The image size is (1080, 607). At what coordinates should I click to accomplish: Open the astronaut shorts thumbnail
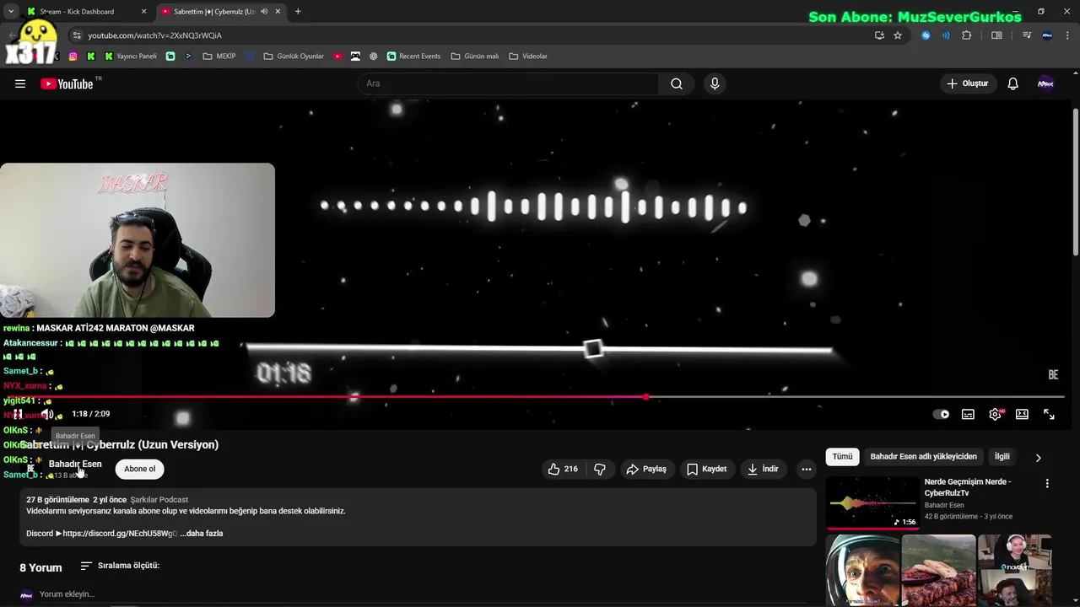[862, 570]
